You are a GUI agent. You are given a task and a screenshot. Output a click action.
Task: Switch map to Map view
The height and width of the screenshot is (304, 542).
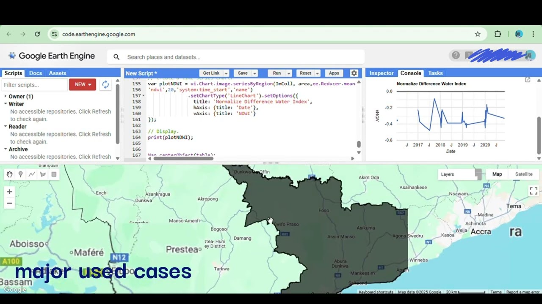(497, 174)
